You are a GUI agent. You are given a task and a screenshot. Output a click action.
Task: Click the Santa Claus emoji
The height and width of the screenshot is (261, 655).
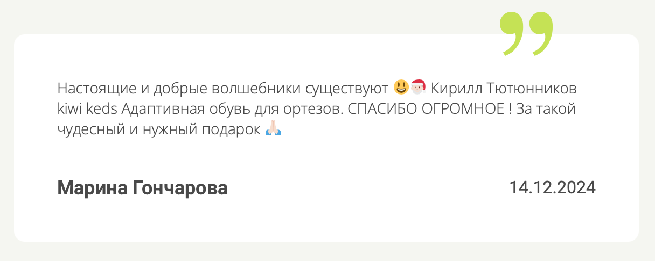pos(418,86)
